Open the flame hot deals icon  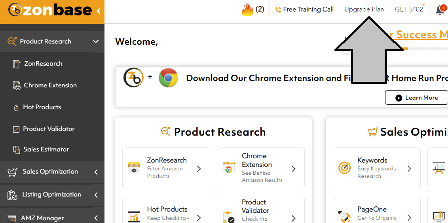247,10
